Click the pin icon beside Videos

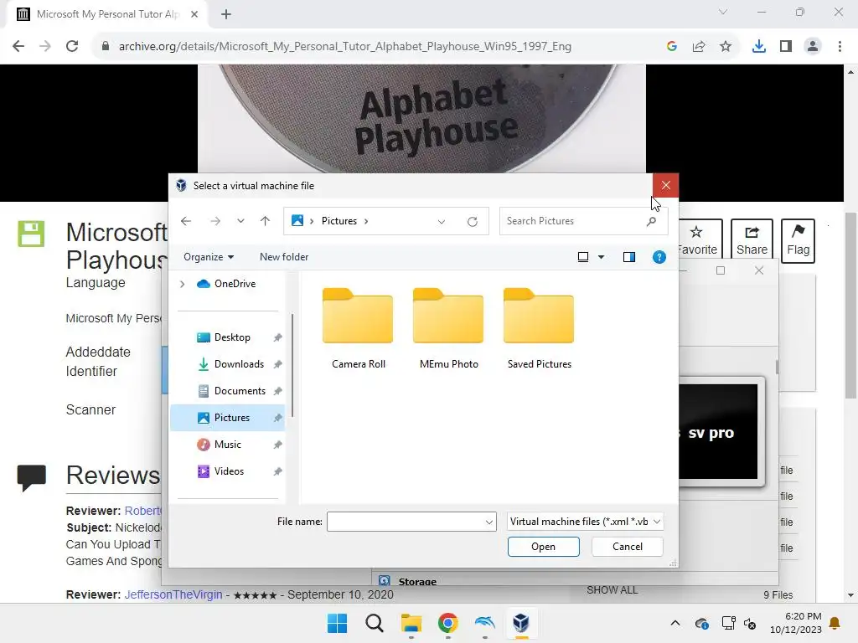tap(277, 471)
